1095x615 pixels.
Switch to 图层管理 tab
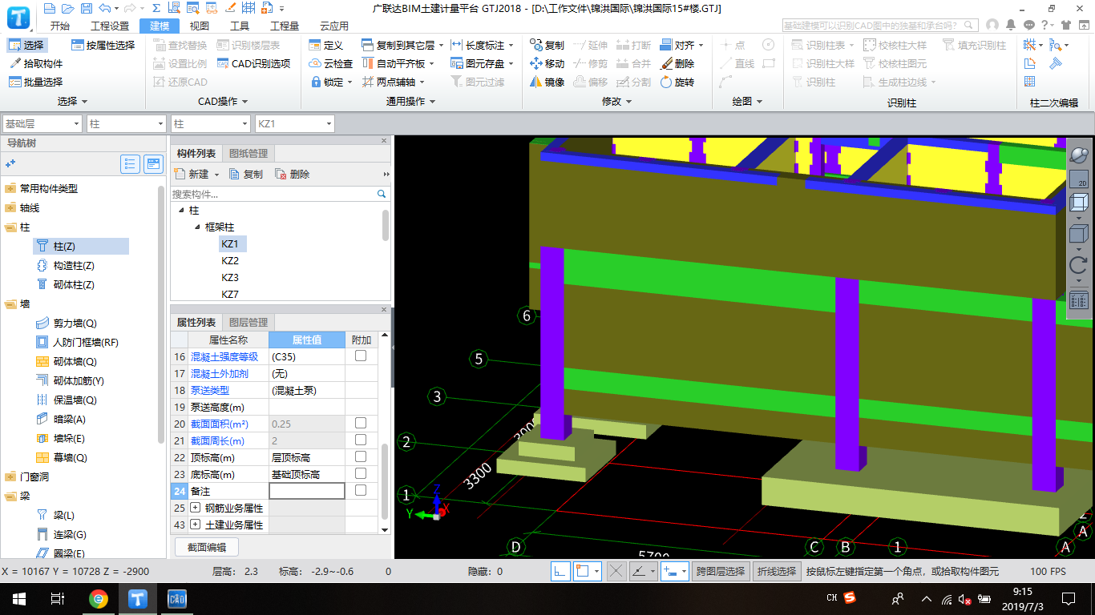pos(248,322)
